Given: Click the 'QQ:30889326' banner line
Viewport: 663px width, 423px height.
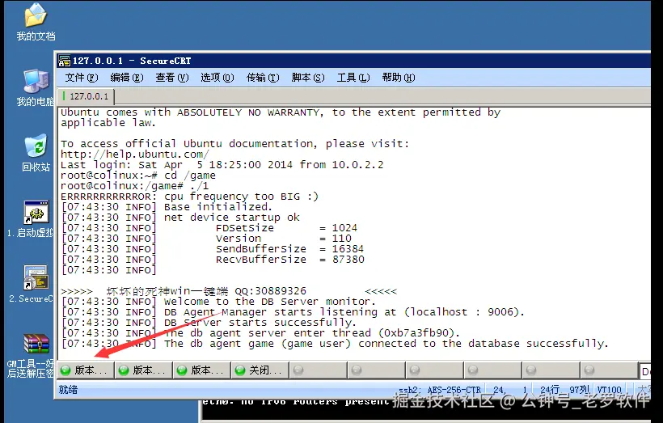Looking at the screenshot, I should point(229,291).
